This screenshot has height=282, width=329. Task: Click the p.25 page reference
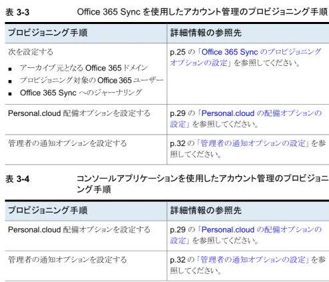point(178,53)
